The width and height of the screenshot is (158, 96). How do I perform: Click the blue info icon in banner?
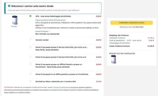(9, 6)
